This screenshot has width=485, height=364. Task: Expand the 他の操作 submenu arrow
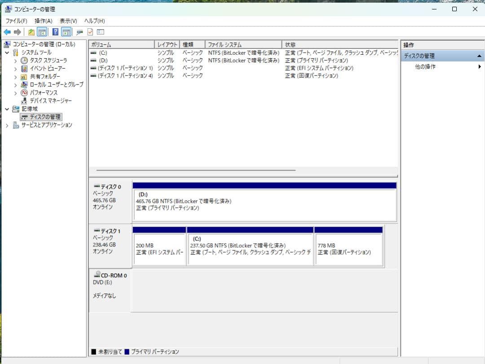(x=479, y=66)
